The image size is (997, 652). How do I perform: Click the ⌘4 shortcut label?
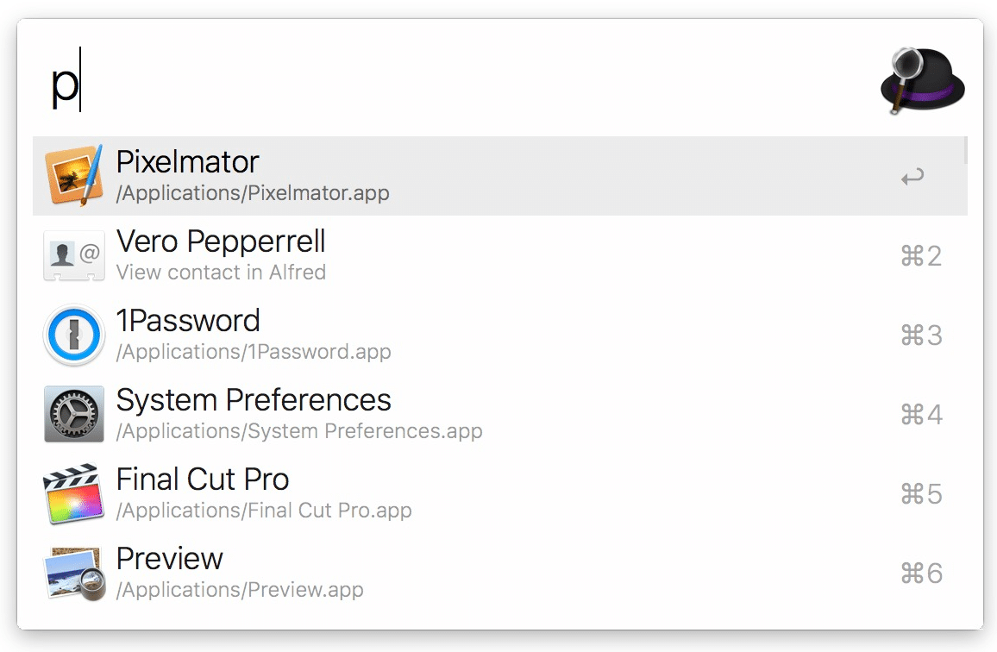tap(920, 415)
